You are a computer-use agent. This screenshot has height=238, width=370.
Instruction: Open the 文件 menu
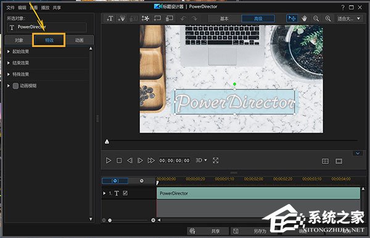[x=10, y=8]
